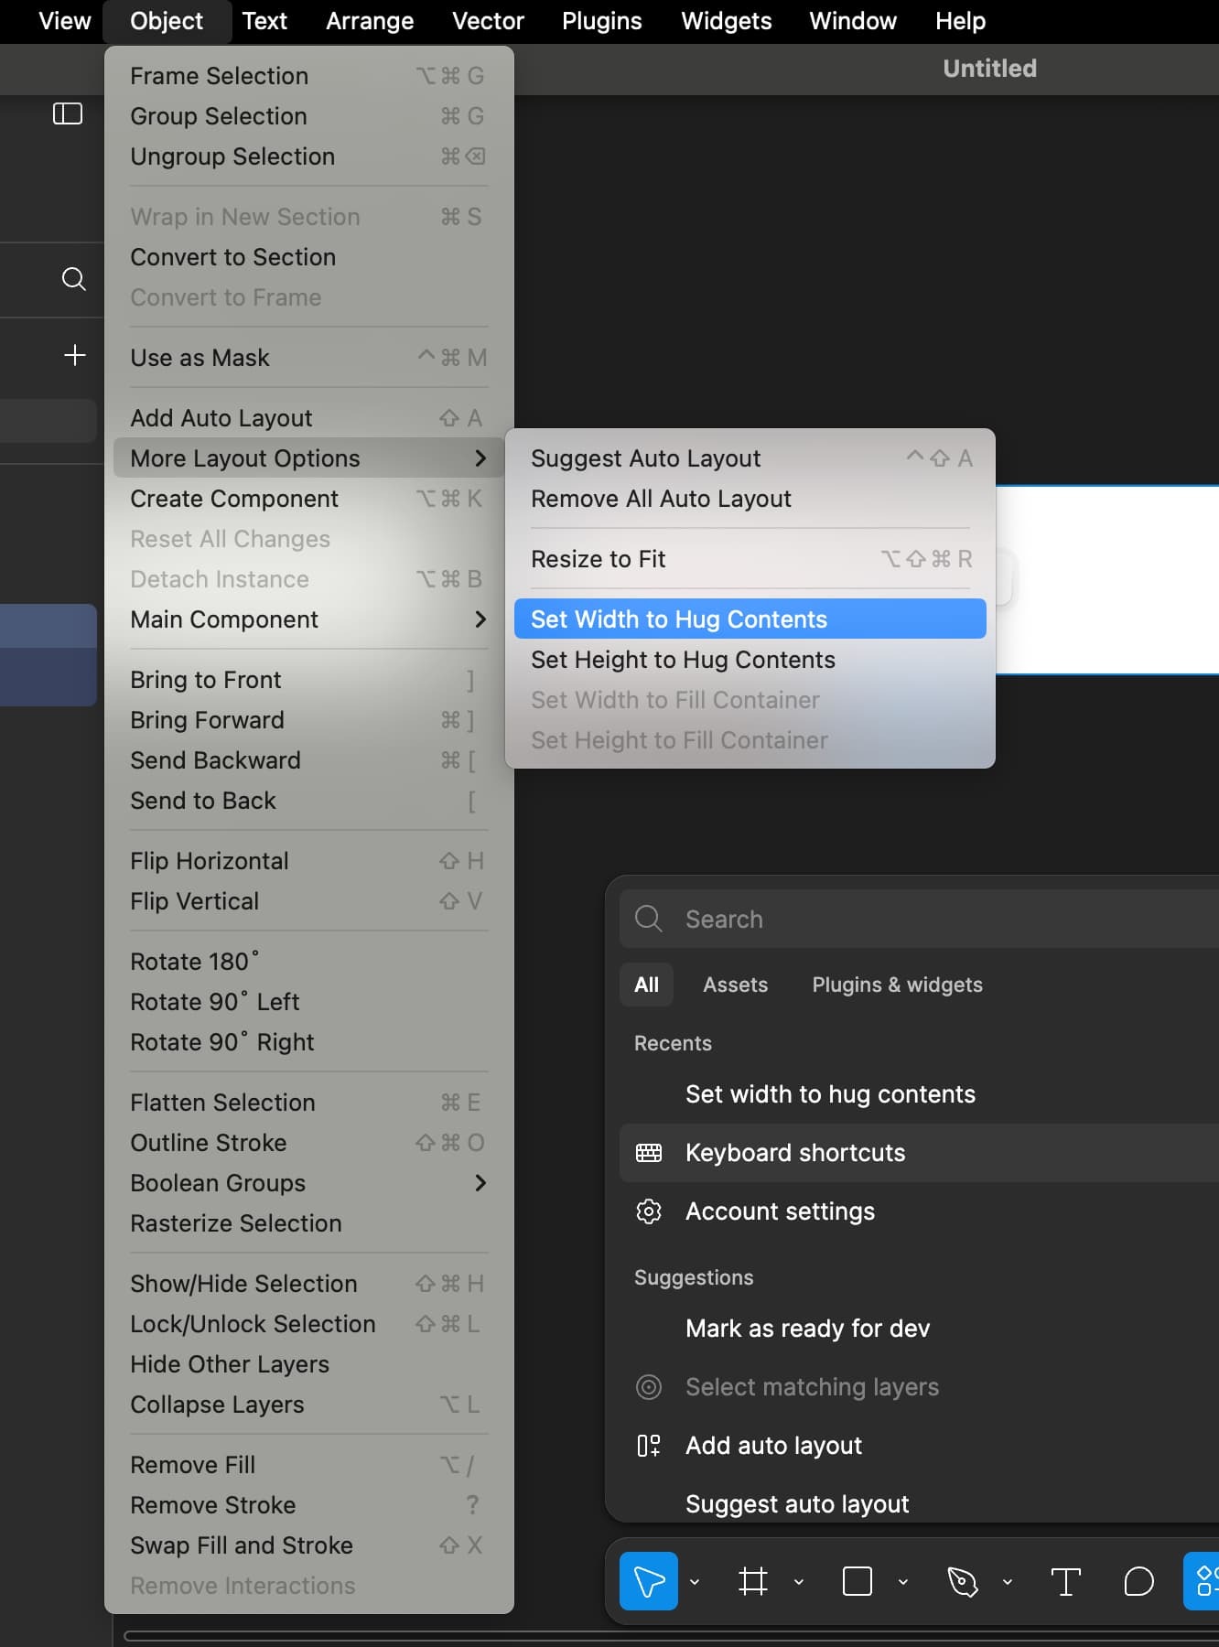Run recent Set width to hug contents

(x=919, y=1094)
